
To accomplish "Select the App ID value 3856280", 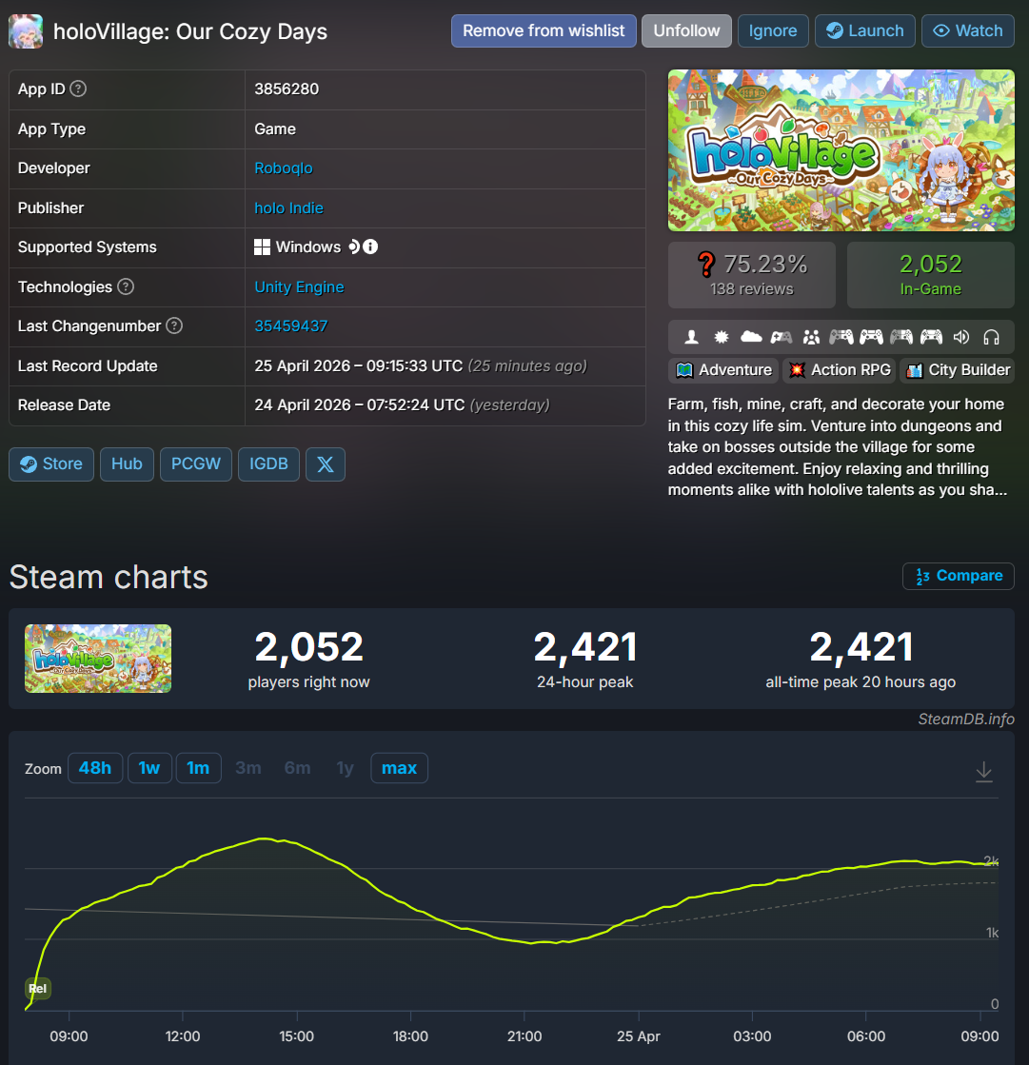I will tap(287, 89).
